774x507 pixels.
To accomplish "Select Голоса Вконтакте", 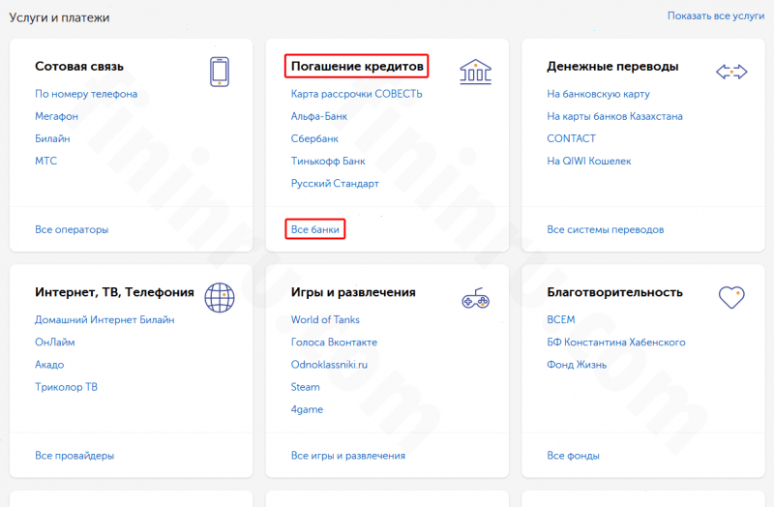I will [x=334, y=343].
